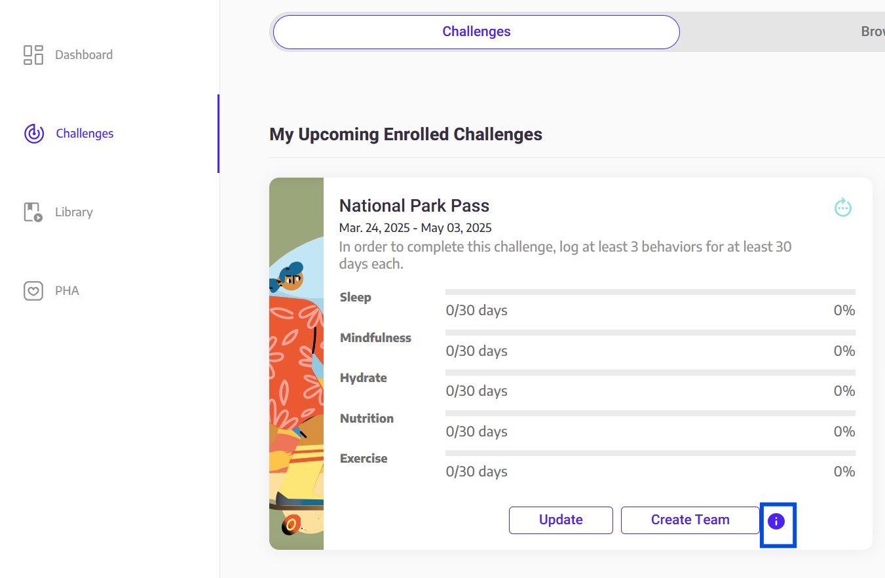Click the Library bookmark icon in sidebar
This screenshot has width=885, height=578.
pyautogui.click(x=33, y=212)
